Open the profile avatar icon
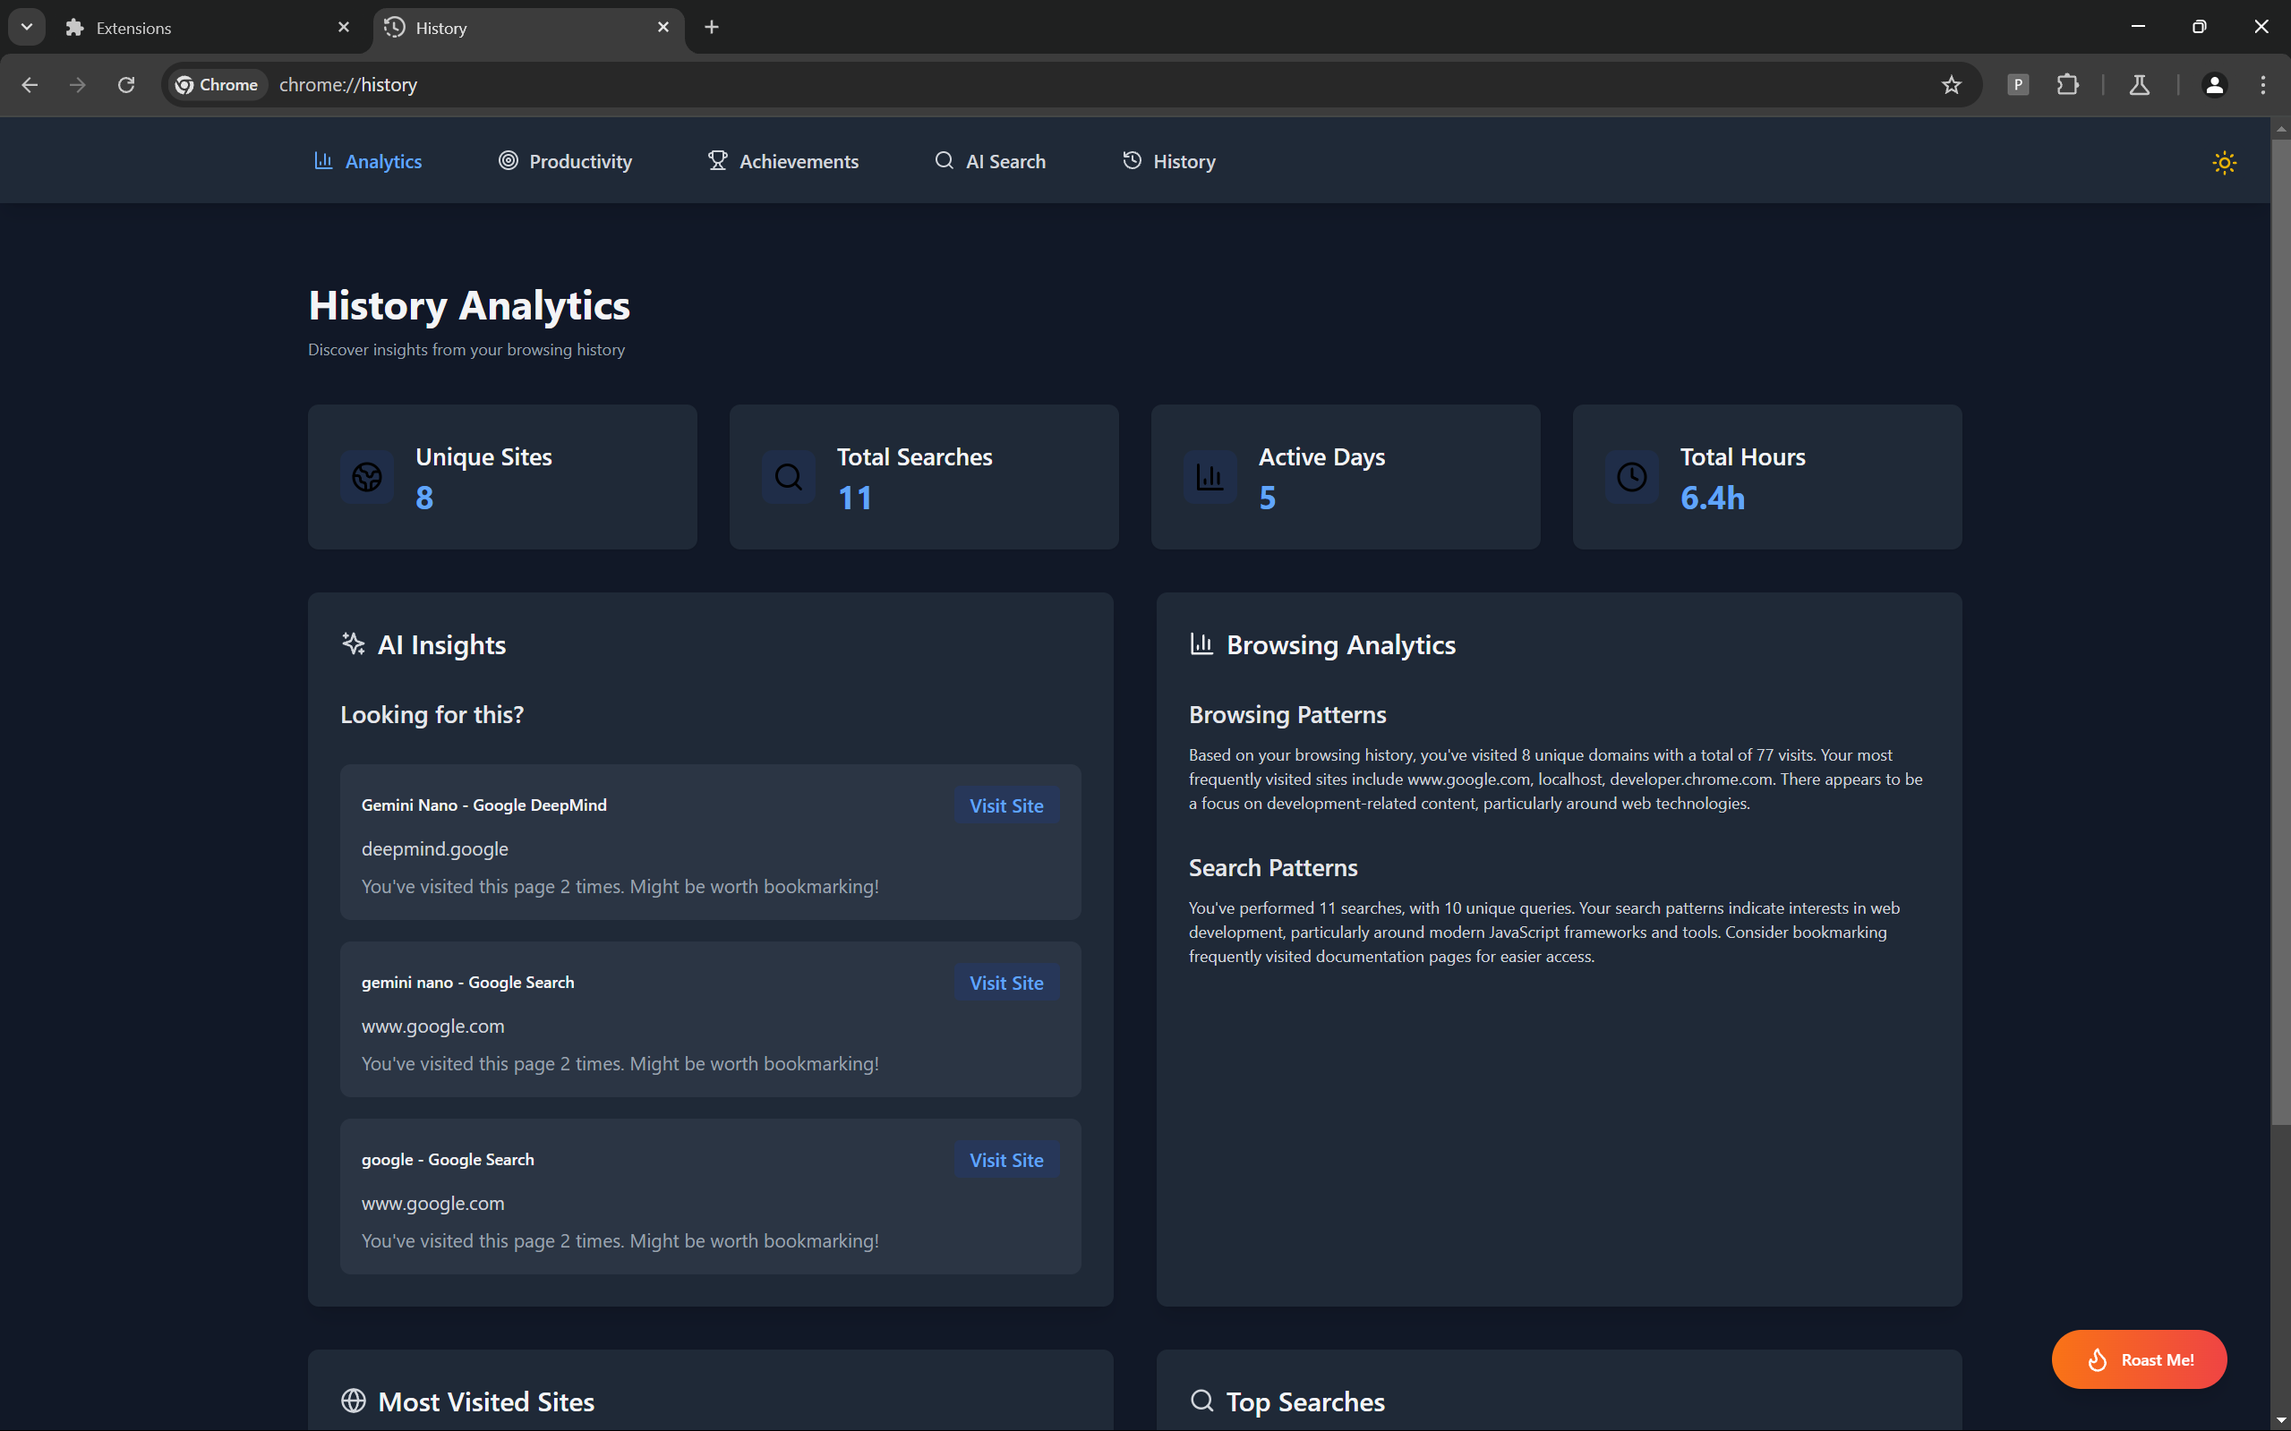 [2213, 85]
